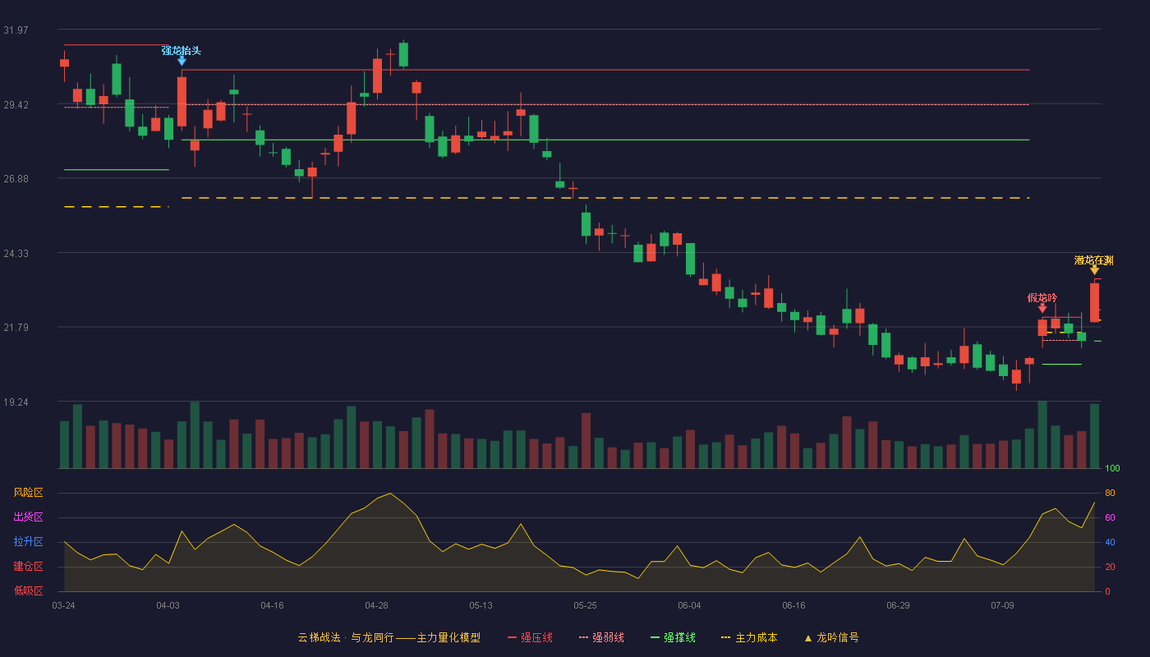Click the 31.97 price axis label
Screen dimensions: 1150x657
(16, 30)
